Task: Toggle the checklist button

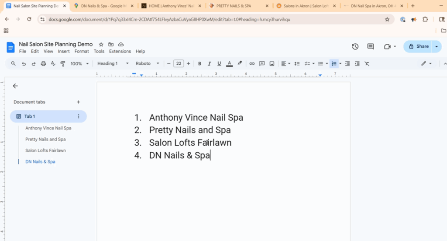Action: click(x=307, y=64)
